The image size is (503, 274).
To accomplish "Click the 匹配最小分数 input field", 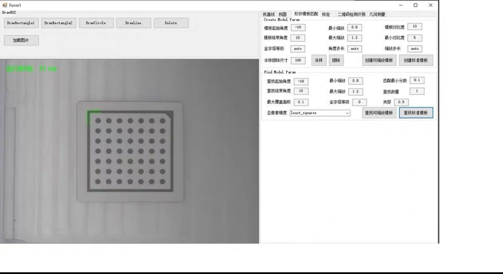I will 417,80.
